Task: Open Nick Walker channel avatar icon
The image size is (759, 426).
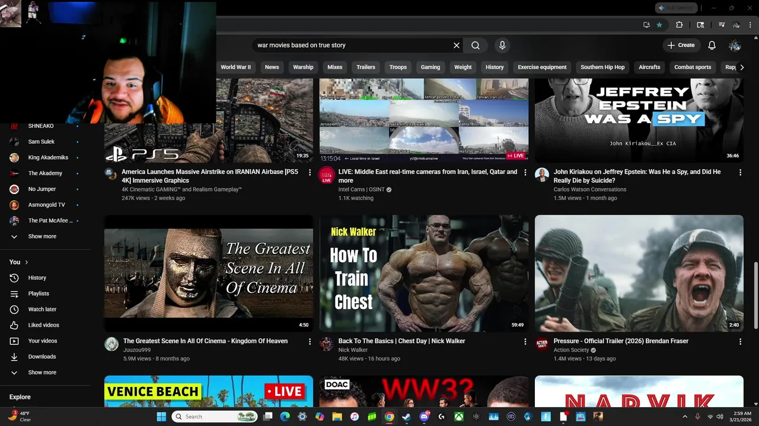Action: [x=327, y=344]
